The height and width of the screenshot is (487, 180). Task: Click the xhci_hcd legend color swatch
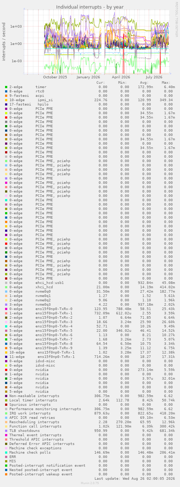tap(6, 287)
